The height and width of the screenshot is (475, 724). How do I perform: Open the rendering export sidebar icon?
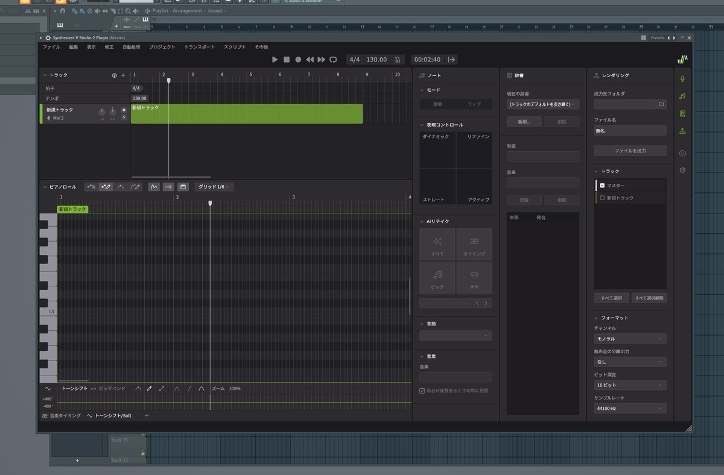(682, 131)
